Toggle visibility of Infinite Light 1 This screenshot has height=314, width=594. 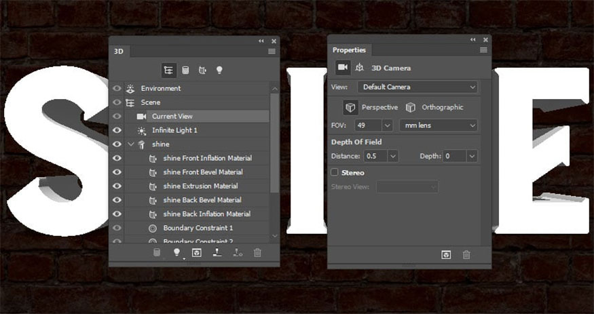[x=117, y=130]
